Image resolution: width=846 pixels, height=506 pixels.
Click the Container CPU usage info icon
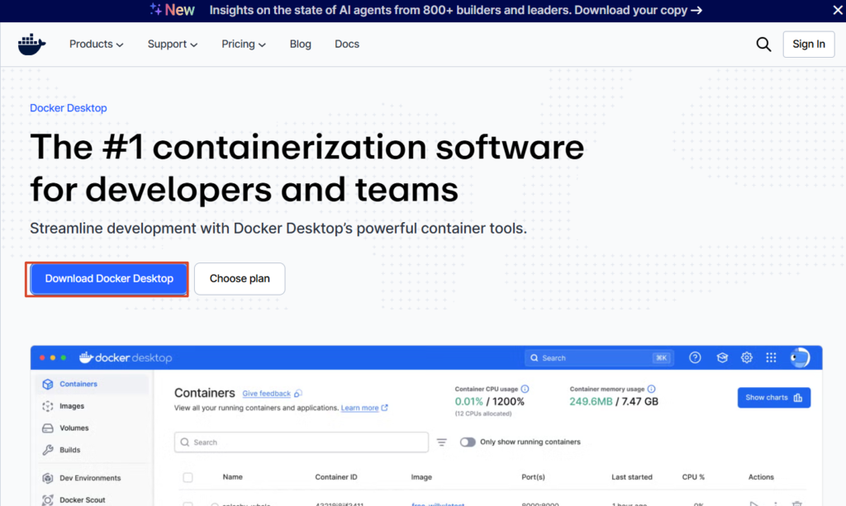pos(525,389)
